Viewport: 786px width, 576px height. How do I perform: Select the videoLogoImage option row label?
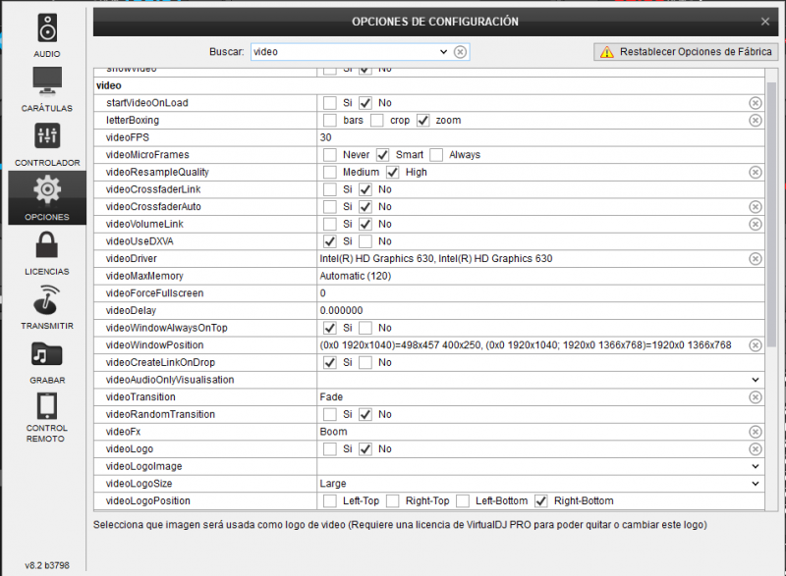(143, 466)
